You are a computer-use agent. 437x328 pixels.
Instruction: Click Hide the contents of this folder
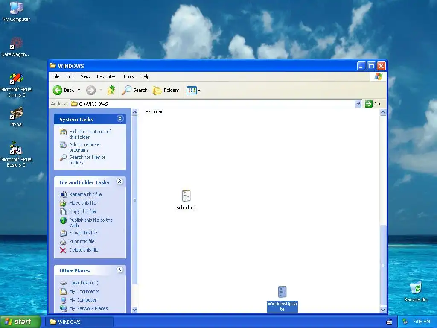click(90, 134)
